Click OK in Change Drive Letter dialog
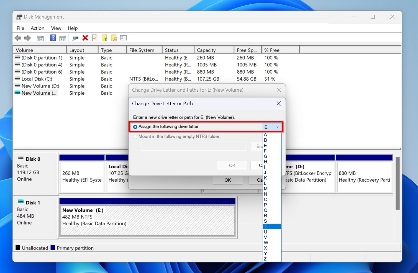This screenshot has width=418, height=273. 232,165
